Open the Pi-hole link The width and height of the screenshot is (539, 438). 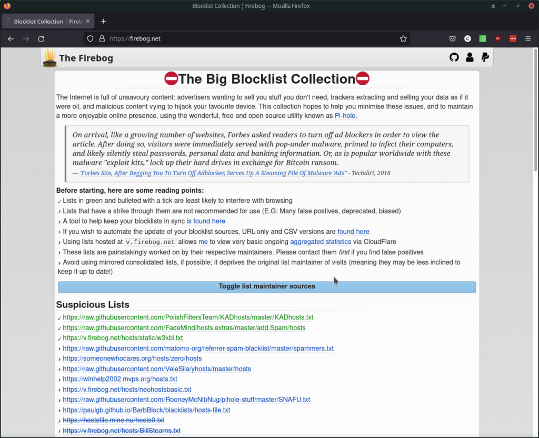tap(345, 116)
